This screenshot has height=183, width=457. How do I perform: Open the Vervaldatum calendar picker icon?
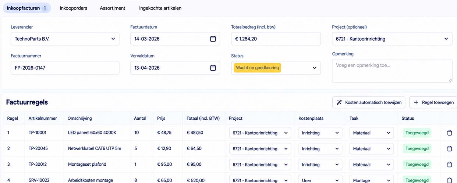point(213,68)
